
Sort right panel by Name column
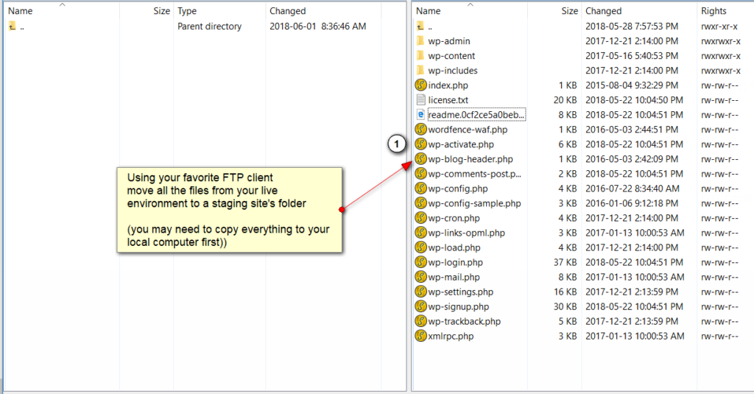[x=429, y=11]
